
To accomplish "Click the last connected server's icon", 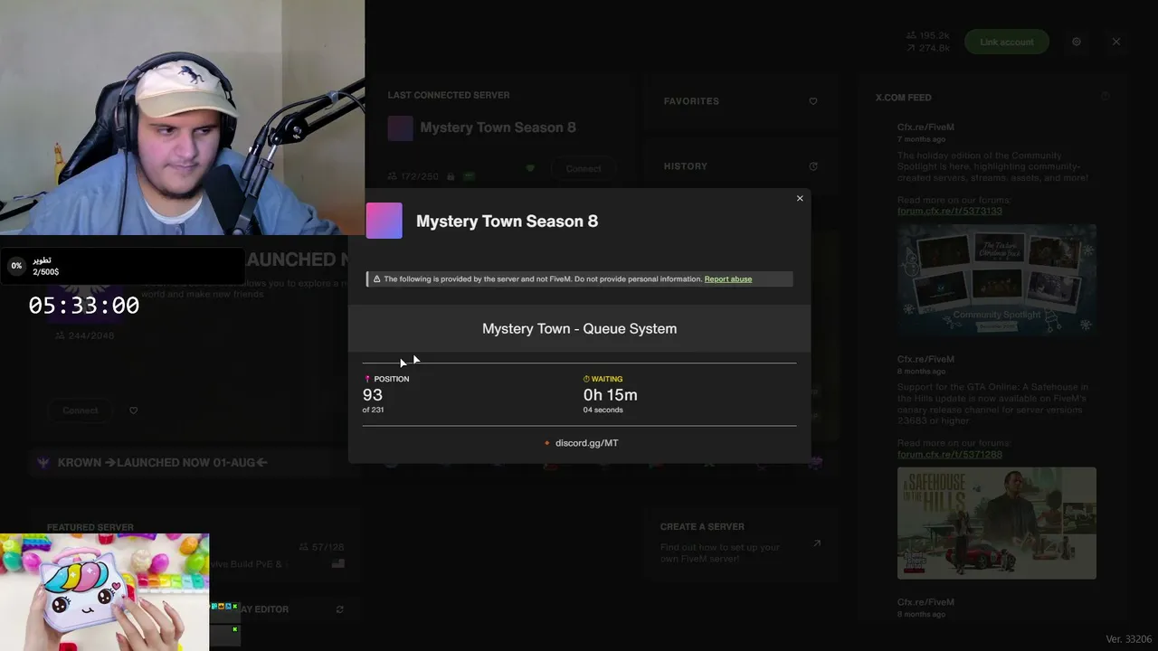I will [400, 128].
